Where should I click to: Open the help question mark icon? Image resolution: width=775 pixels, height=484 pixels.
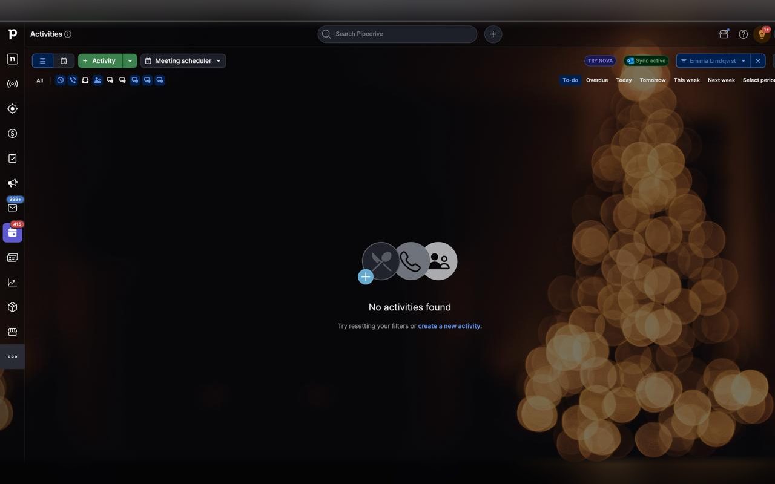point(744,34)
